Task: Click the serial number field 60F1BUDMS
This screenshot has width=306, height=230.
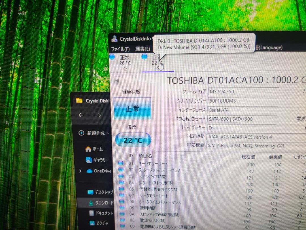Action: (x=243, y=101)
